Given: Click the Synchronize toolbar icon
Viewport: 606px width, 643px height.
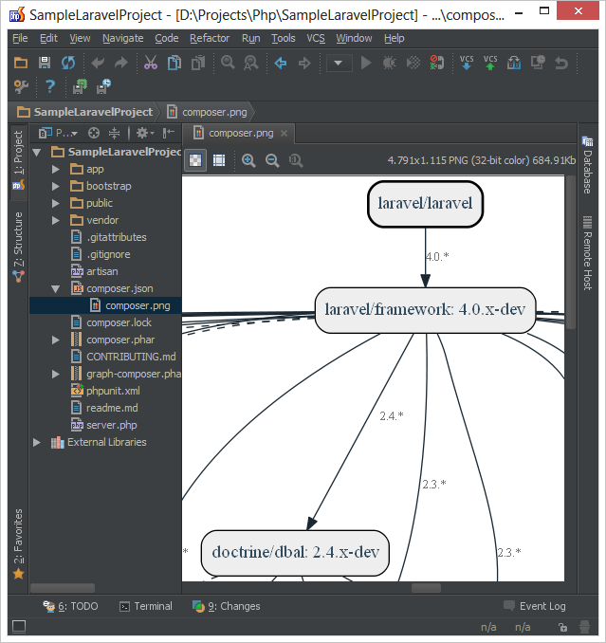Looking at the screenshot, I should pos(68,64).
